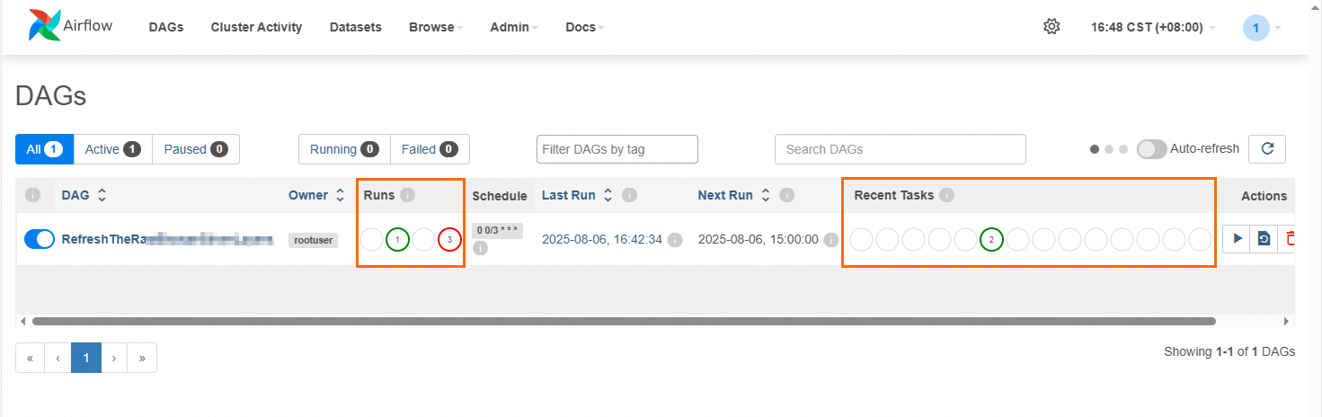Open the Last Run 2025-08-06, 16:42:34 link
The image size is (1322, 417).
(602, 239)
